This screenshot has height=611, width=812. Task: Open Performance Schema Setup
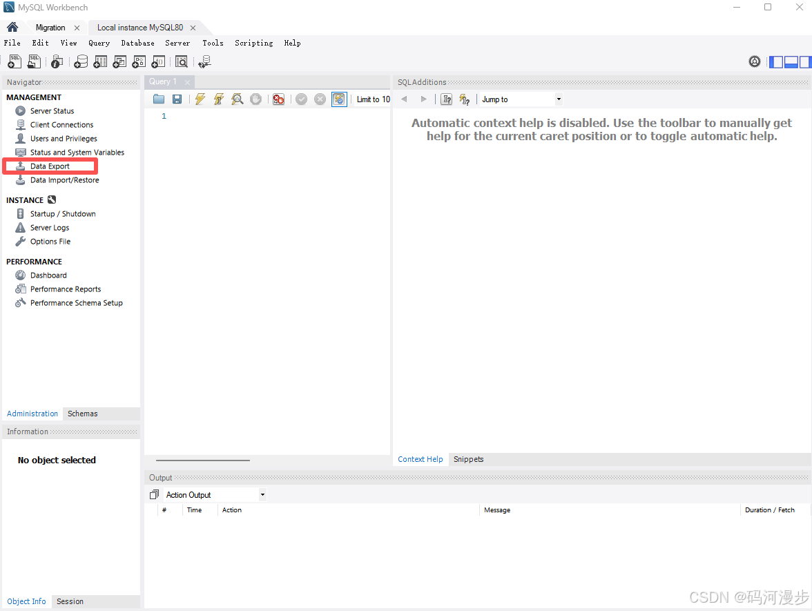point(76,303)
